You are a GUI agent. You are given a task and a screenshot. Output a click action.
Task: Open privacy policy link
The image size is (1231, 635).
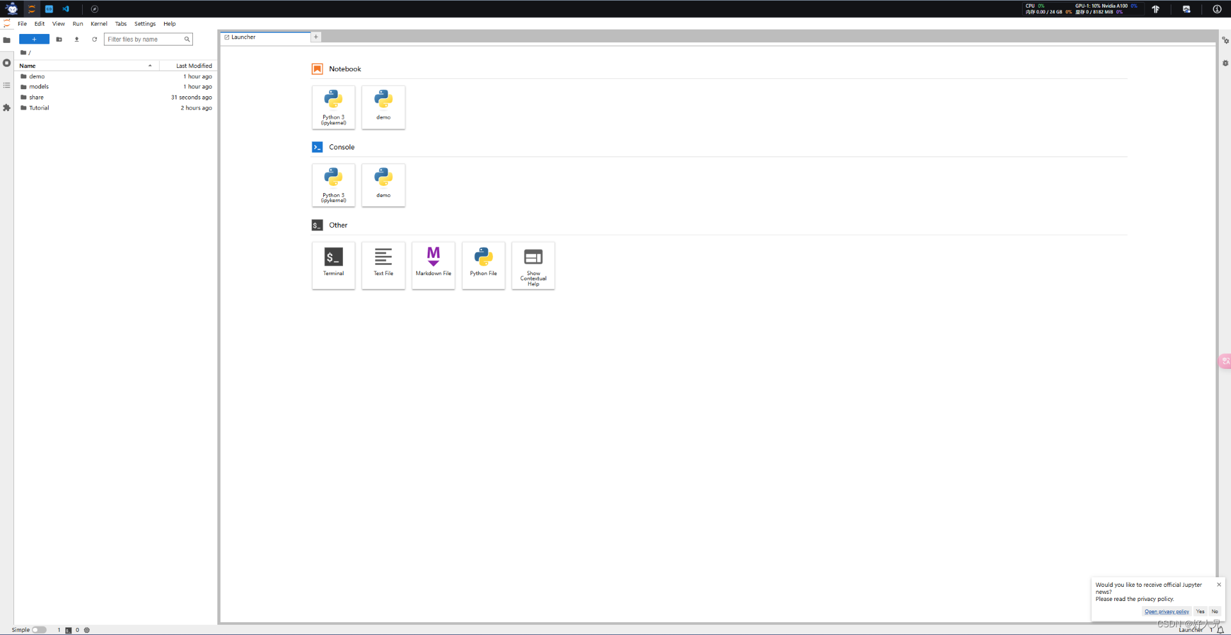(x=1167, y=611)
